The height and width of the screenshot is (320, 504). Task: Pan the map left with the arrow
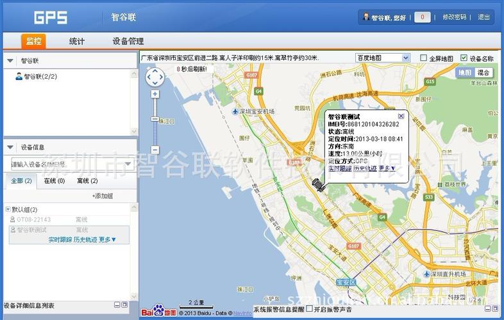point(149,77)
